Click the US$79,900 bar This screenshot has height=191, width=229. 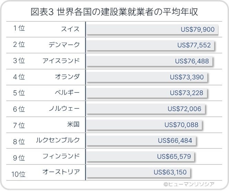tap(152, 30)
